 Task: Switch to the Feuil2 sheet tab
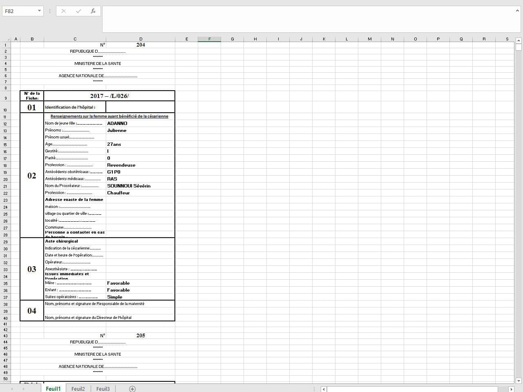(78, 389)
